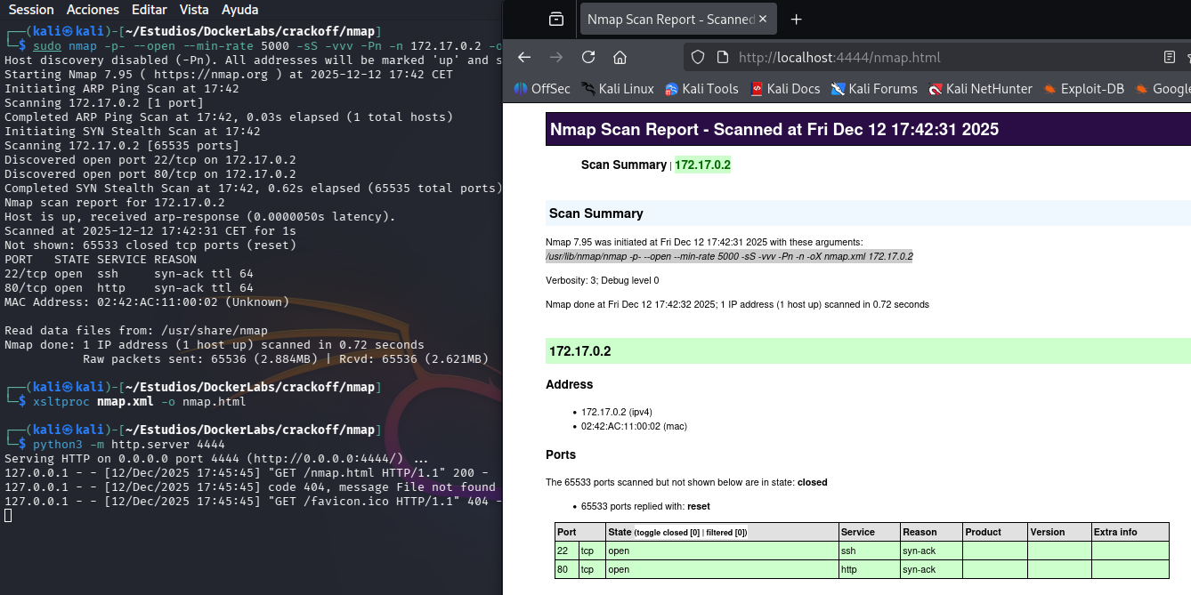Click port 22 cell in ports table
The width and height of the screenshot is (1191, 595).
[x=566, y=551]
